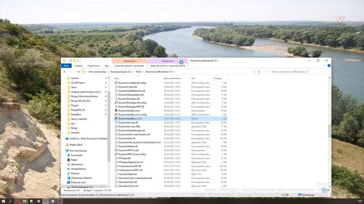Open address bar history dropdown arrow
This screenshot has width=364, height=204.
click(x=253, y=72)
